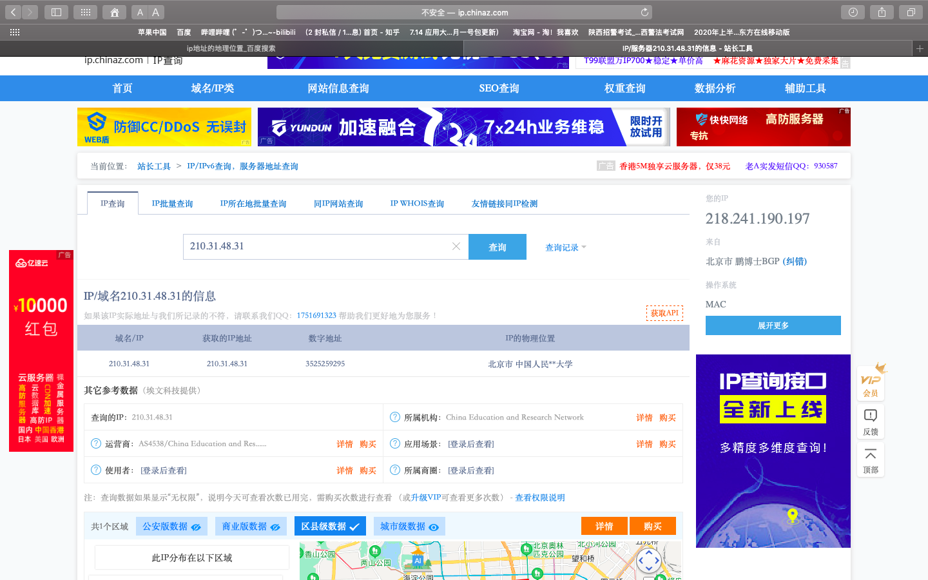Click QQ number 1751691323 link
This screenshot has width=928, height=580.
316,316
